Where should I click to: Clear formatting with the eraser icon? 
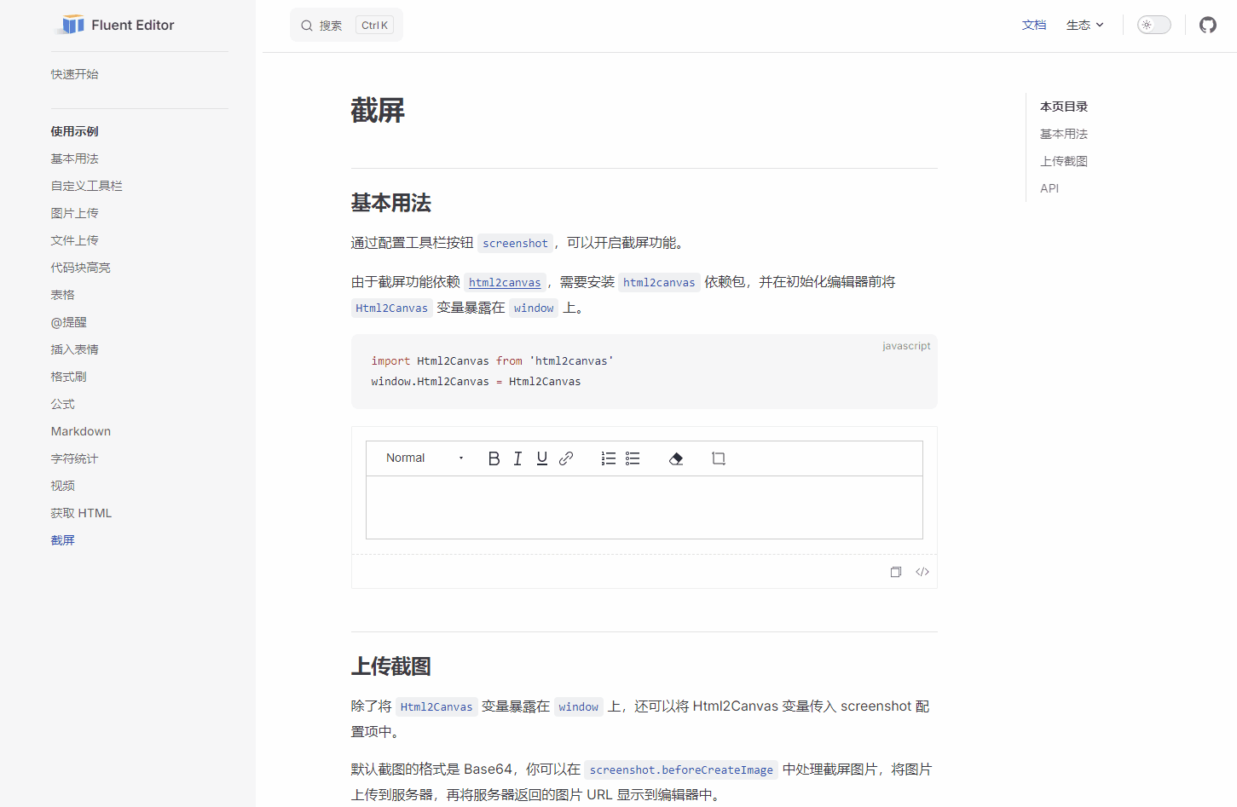pyautogui.click(x=676, y=458)
